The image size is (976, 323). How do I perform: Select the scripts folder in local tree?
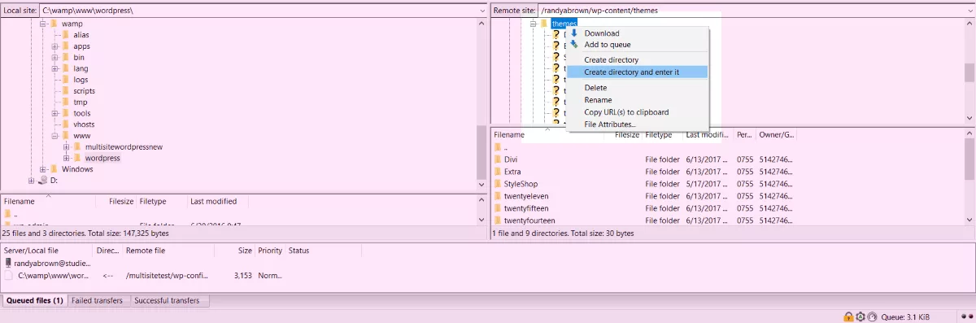tap(85, 91)
